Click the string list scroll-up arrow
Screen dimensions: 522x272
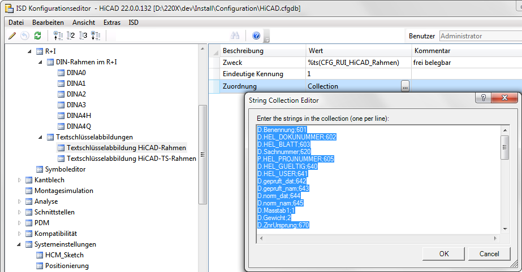pos(504,130)
